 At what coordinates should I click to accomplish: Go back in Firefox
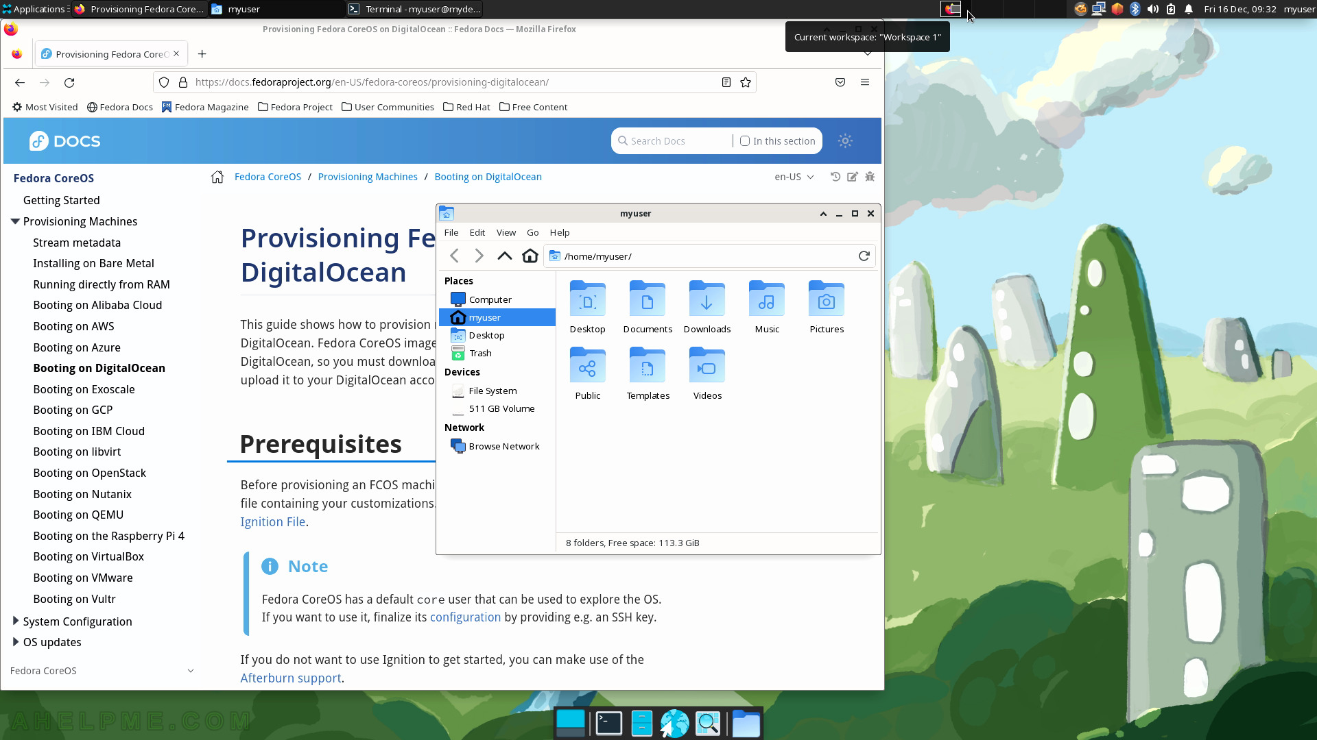[20, 82]
